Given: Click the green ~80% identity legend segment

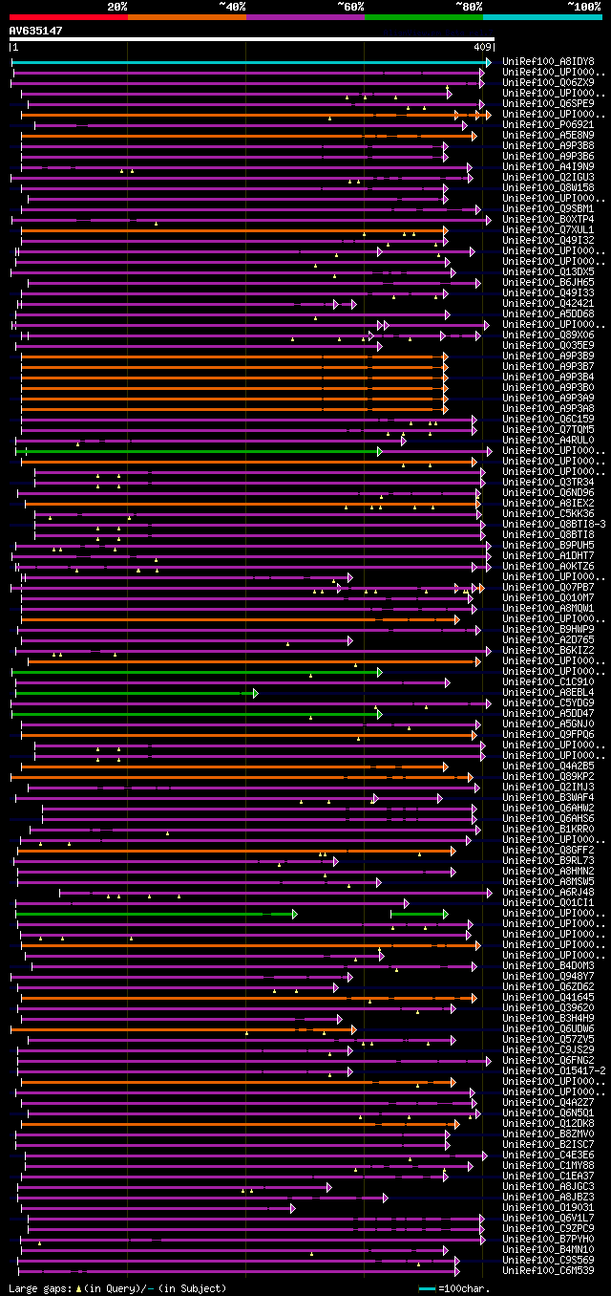Looking at the screenshot, I should 424,17.
